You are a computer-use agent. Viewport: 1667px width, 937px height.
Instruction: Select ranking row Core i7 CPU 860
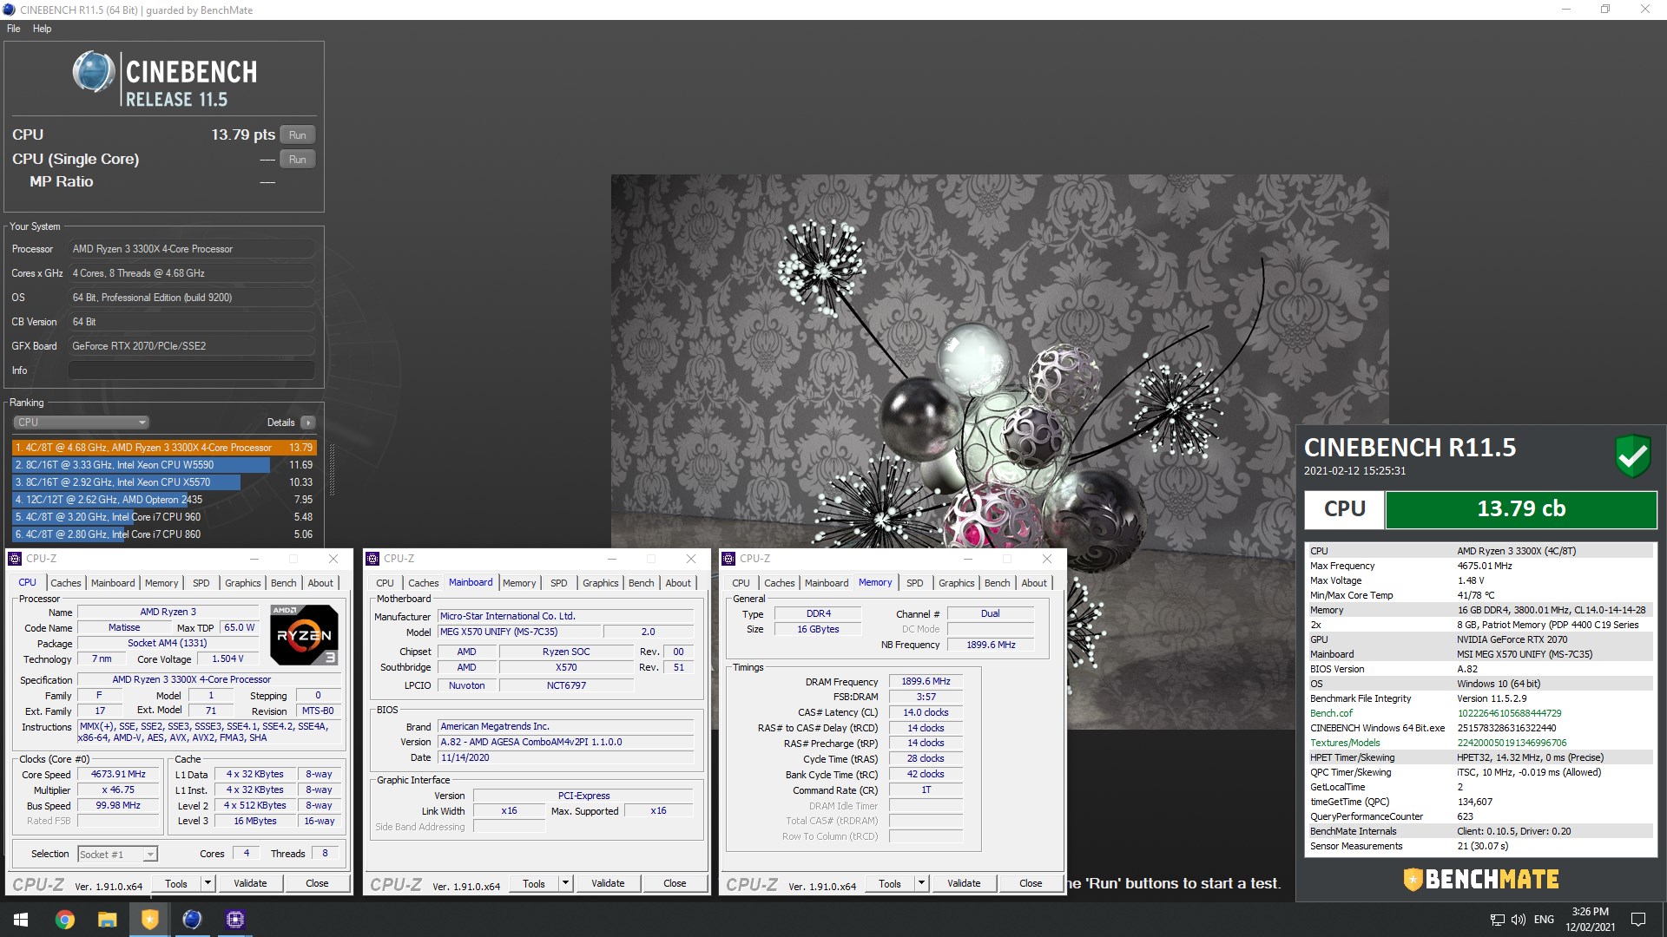point(164,534)
